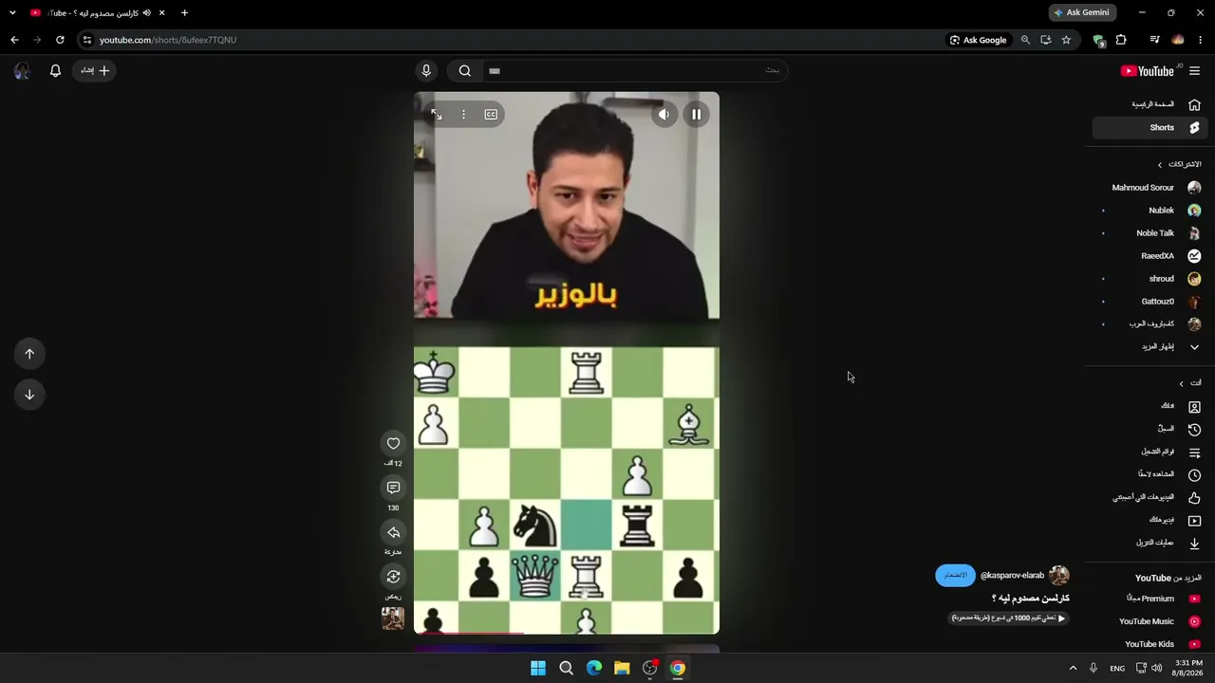Share this Short
This screenshot has height=683, width=1215.
click(x=393, y=532)
